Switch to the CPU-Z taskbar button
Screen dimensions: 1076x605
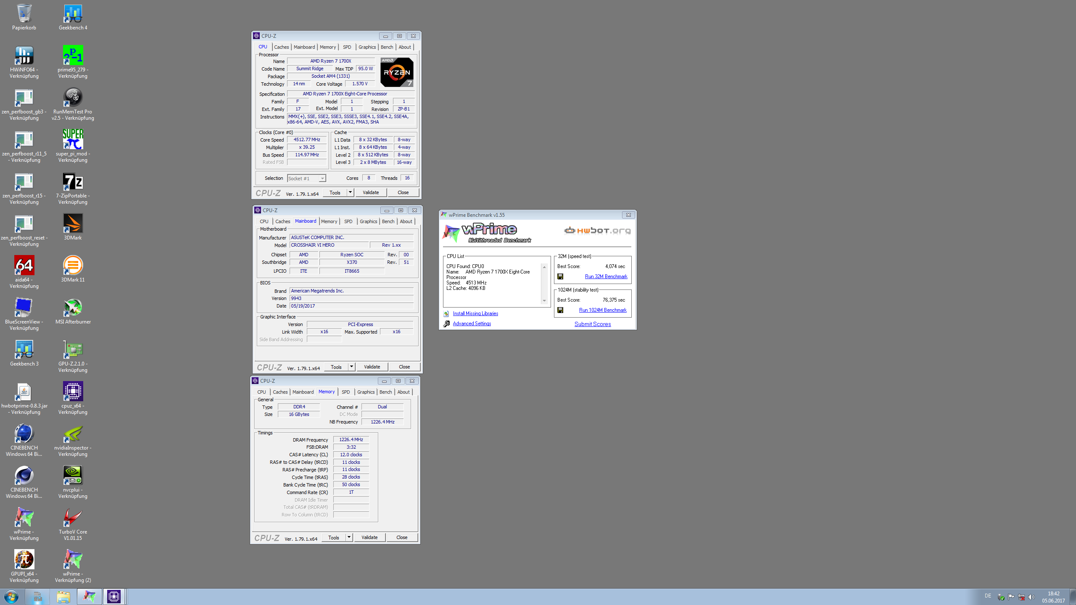[113, 597]
